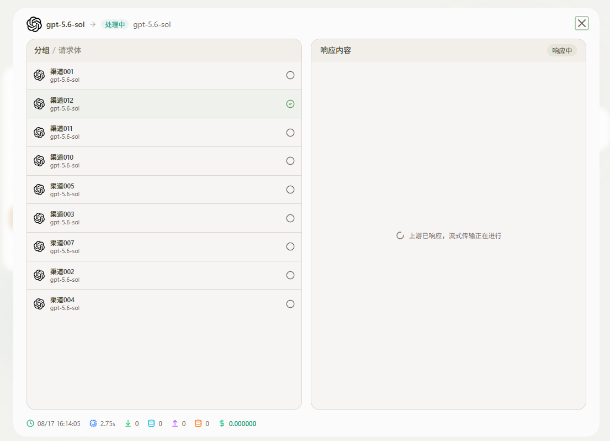Click the loading spinner in the response panel
Image resolution: width=610 pixels, height=441 pixels.
[400, 235]
